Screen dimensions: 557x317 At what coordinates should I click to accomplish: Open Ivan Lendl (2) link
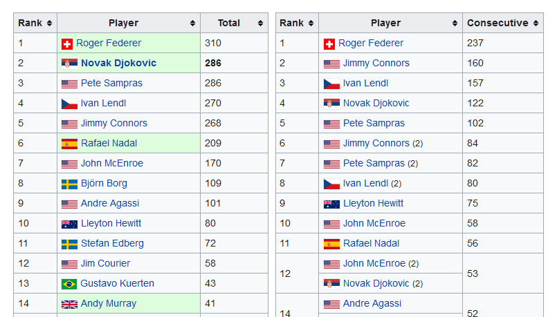(365, 183)
